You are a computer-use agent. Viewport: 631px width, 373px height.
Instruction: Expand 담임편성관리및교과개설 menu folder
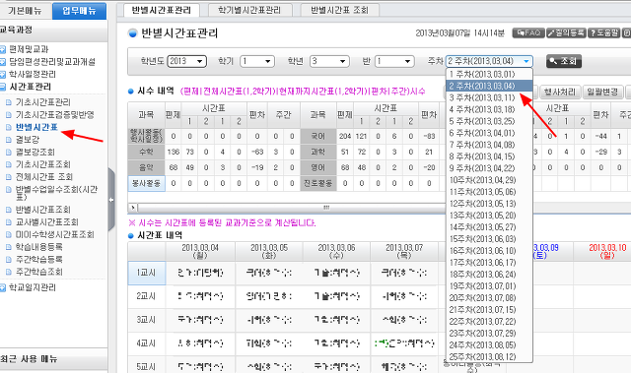click(2, 62)
